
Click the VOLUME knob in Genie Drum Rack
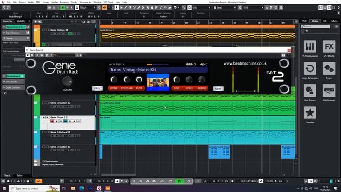(x=68, y=81)
